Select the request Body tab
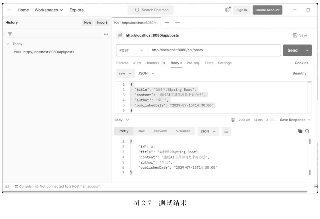320x219 pixels. [x=176, y=63]
